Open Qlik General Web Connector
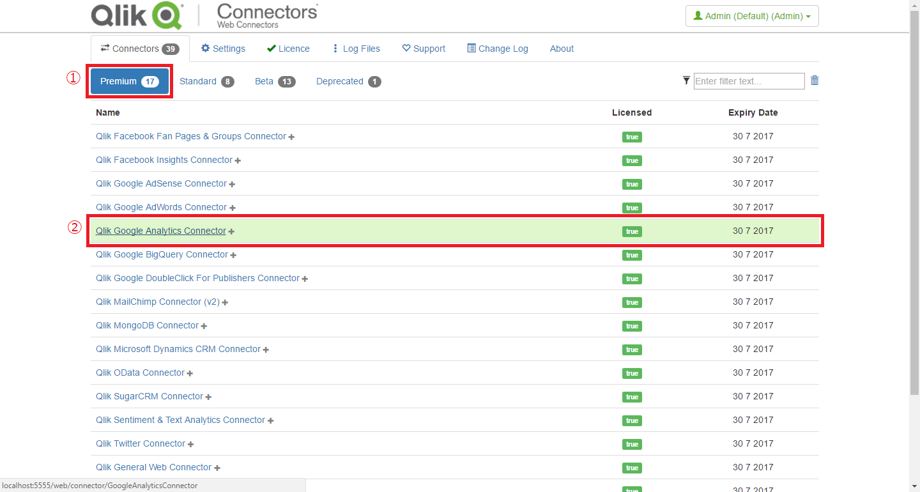 click(153, 467)
